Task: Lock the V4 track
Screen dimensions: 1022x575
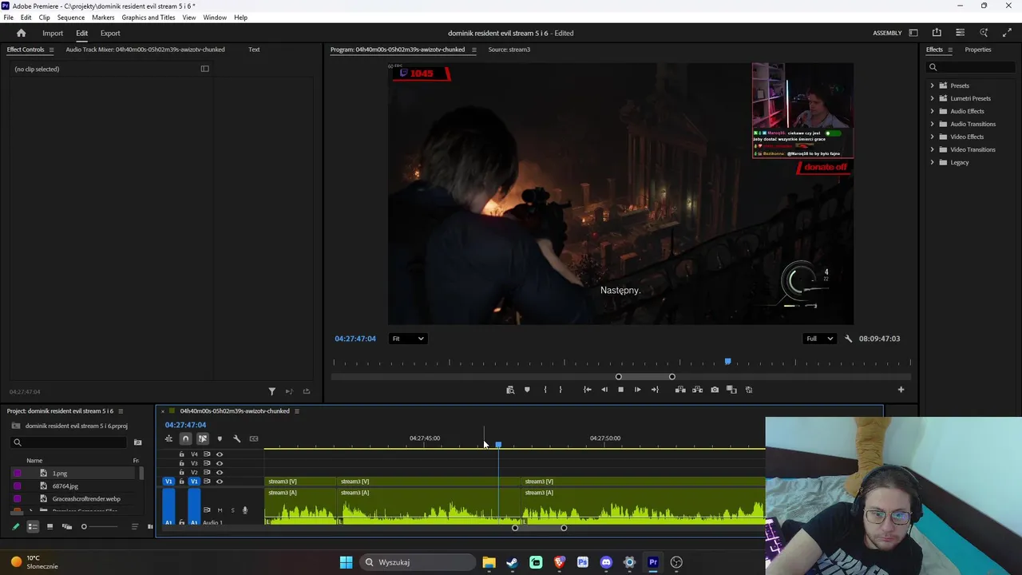Action: click(181, 454)
